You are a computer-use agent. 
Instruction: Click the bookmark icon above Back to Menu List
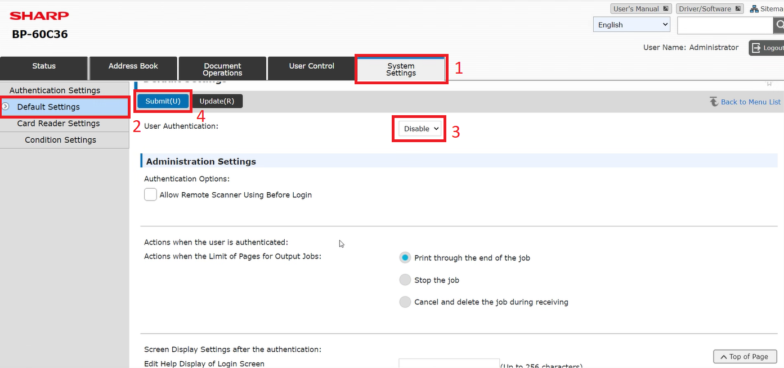coord(769,83)
